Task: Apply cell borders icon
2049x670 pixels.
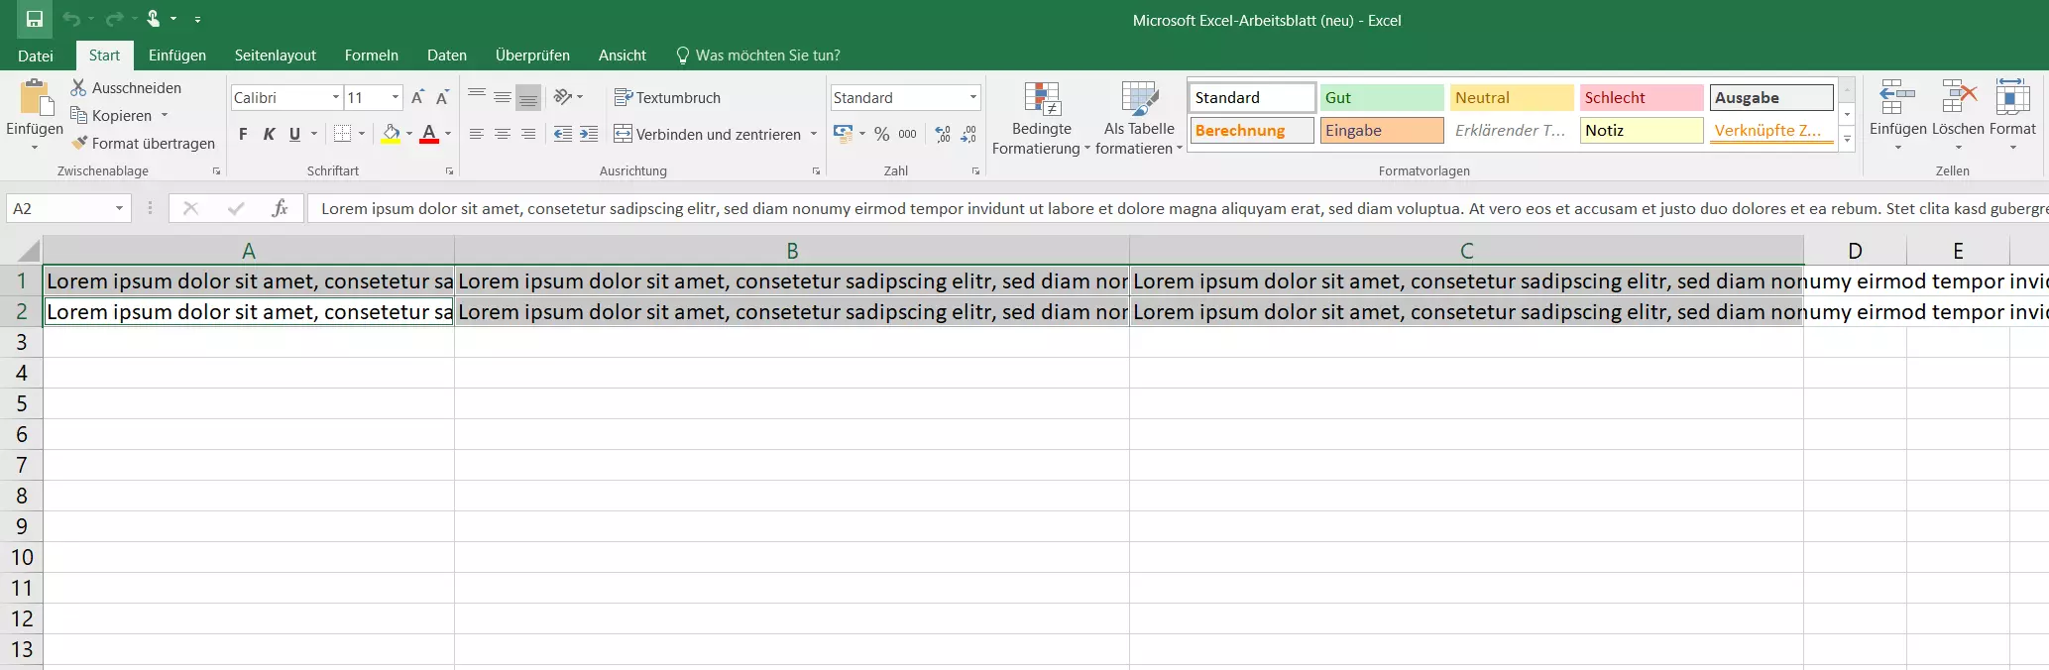Action: click(x=343, y=134)
